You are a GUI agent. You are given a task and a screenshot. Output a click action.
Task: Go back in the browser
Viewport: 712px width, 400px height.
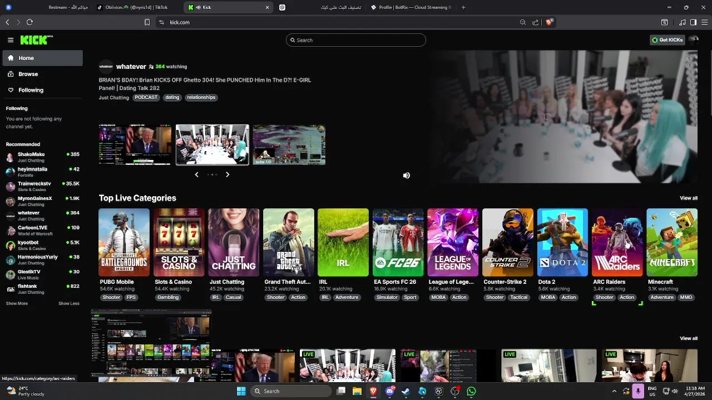click(x=7, y=22)
